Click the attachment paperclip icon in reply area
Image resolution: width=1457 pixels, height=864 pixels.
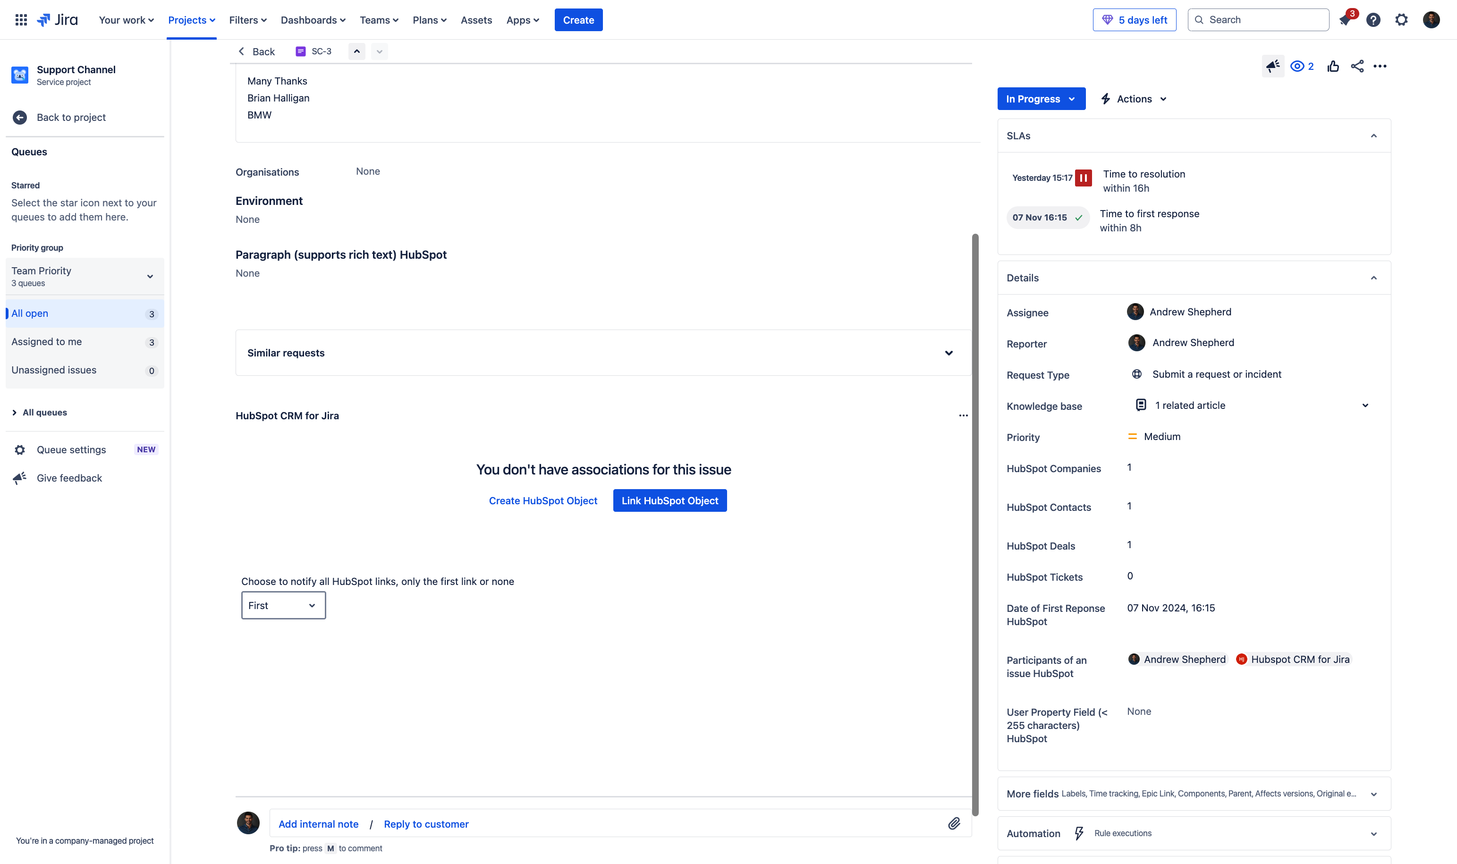click(953, 823)
